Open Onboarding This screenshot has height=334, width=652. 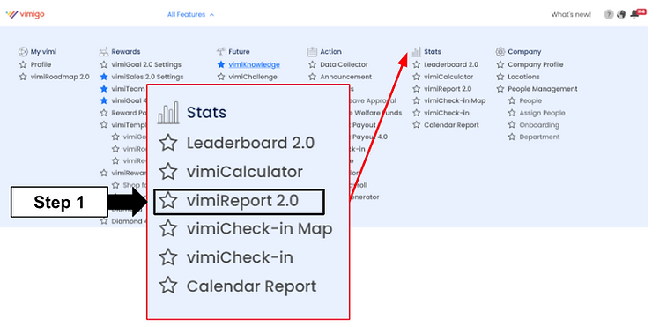[539, 125]
